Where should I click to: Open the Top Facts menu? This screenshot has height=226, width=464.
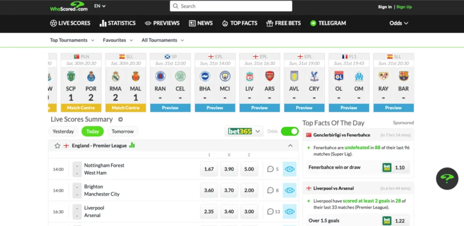[x=239, y=23]
